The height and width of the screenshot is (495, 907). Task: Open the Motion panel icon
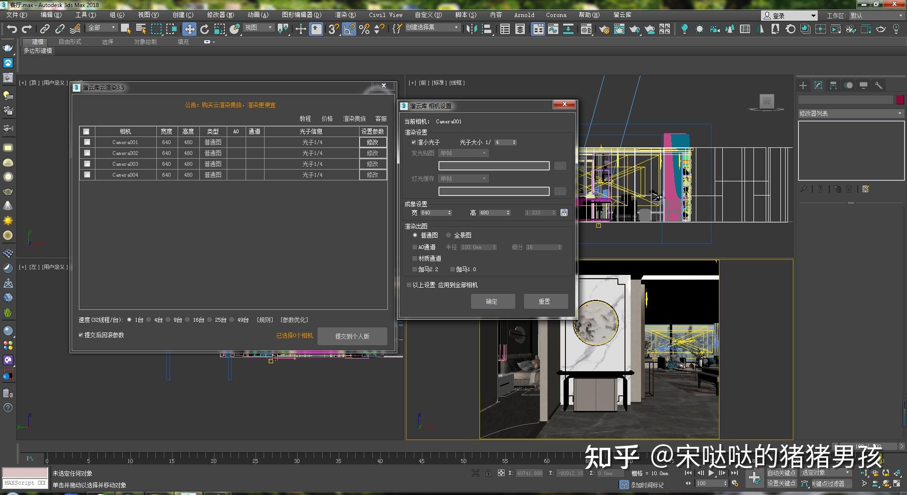click(x=848, y=85)
